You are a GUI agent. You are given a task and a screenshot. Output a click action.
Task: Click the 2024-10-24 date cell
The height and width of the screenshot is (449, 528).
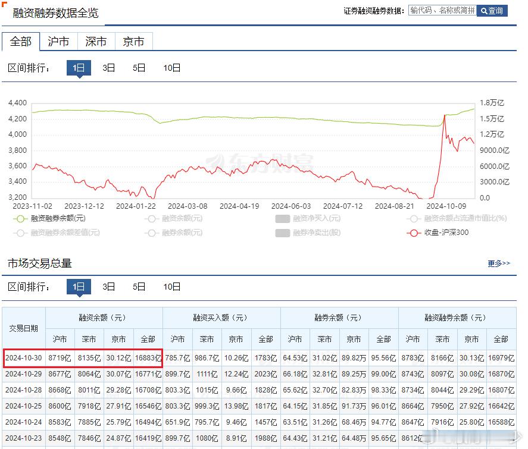[24, 422]
